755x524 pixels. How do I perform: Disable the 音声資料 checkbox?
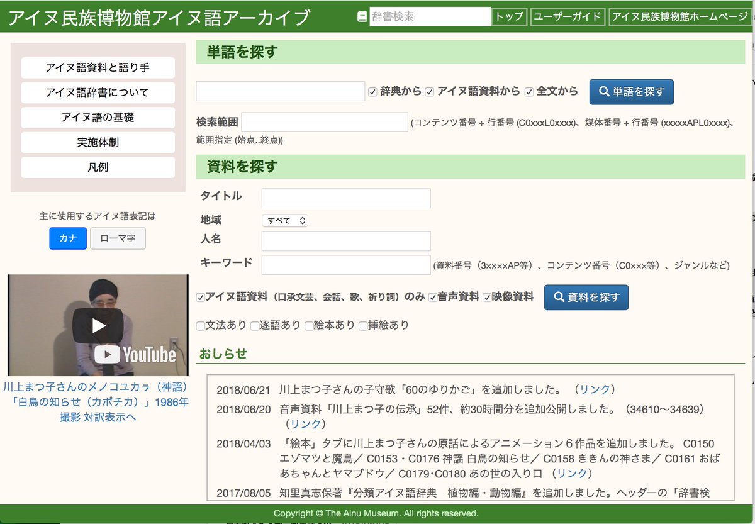point(433,297)
